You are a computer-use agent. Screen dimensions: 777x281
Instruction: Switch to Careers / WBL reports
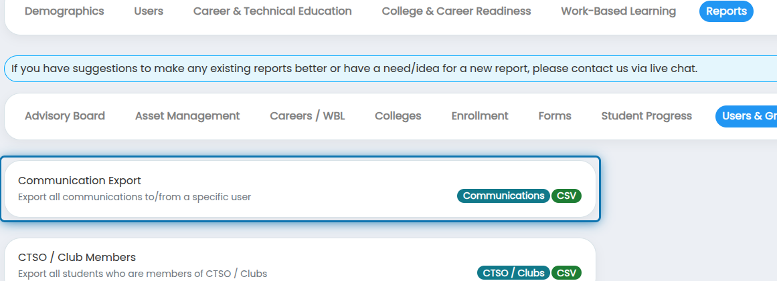[x=307, y=116]
